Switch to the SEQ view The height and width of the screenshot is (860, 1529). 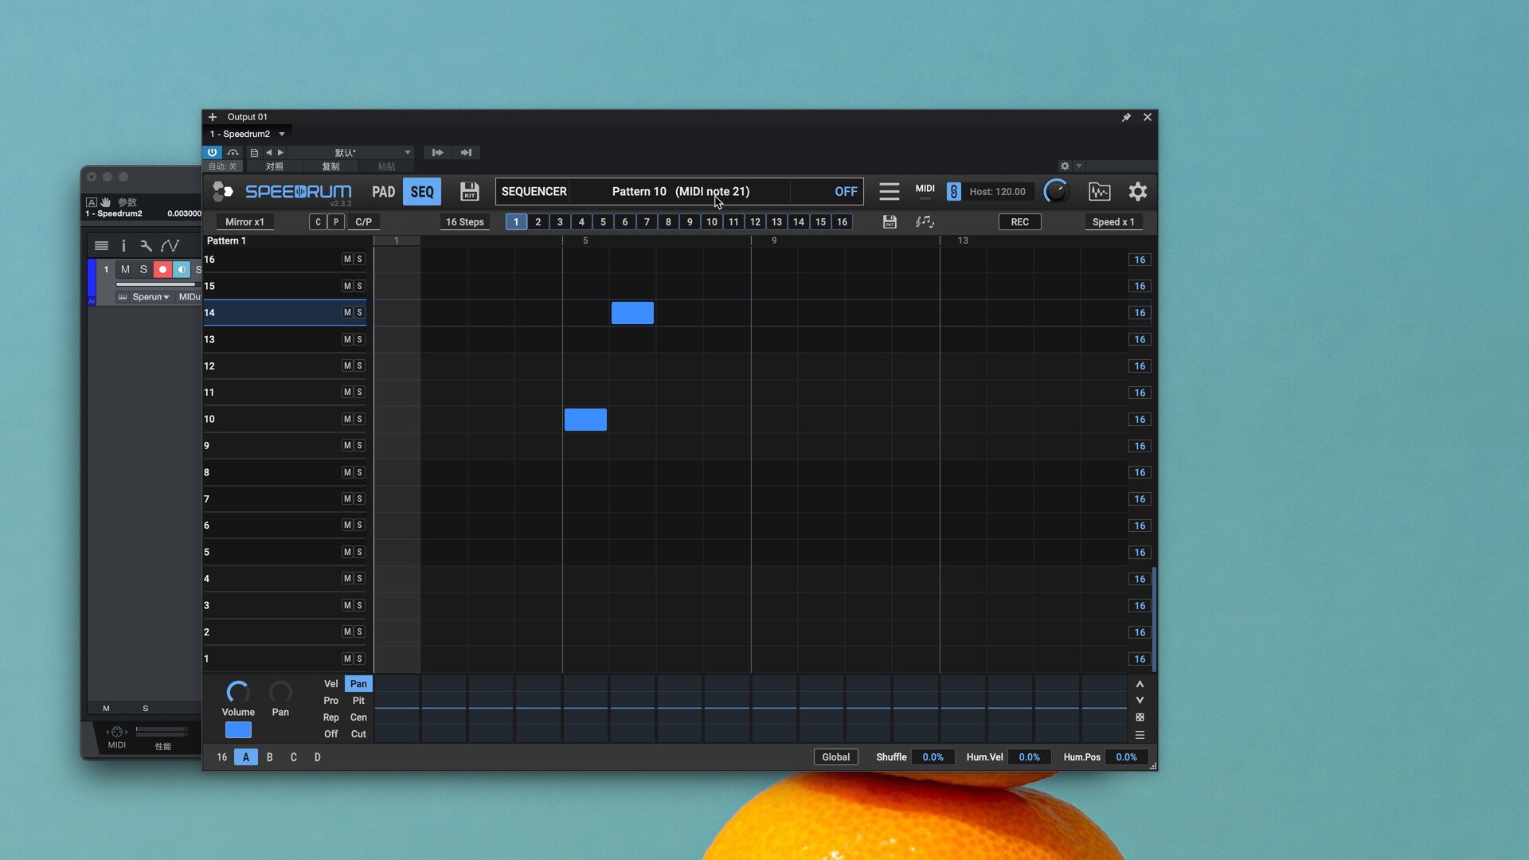coord(422,192)
